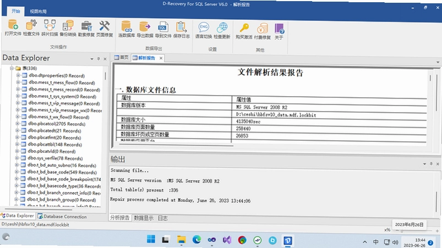Switch to the Database Connection bottom tab
The height and width of the screenshot is (248, 442).
pos(62,217)
